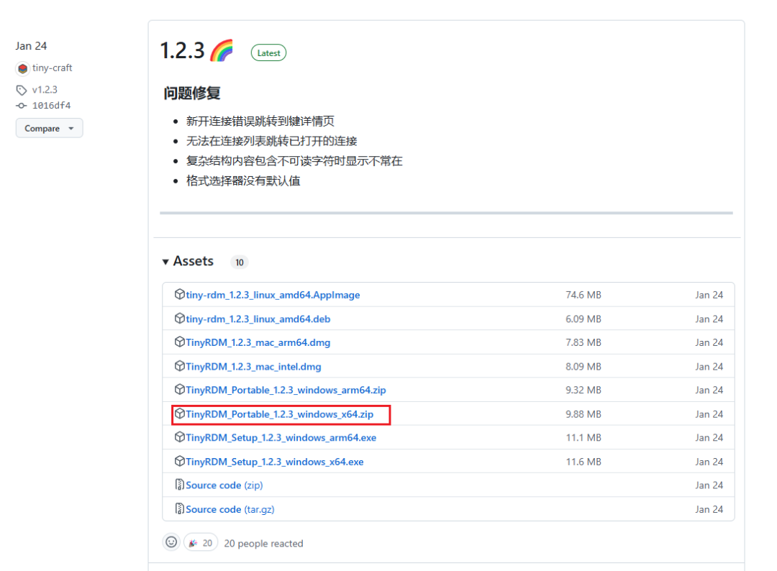777x571 pixels.
Task: Open the Compare dropdown
Action: pyautogui.click(x=49, y=128)
